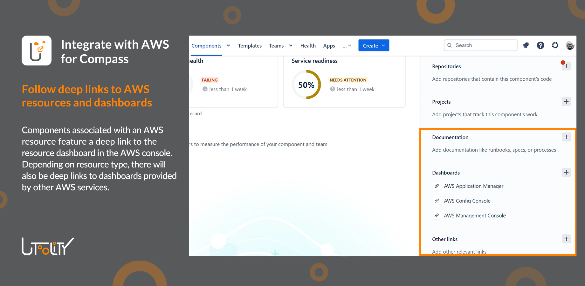Click link icon beside AWS Application Manager
Image resolution: width=585 pixels, height=286 pixels.
click(437, 186)
